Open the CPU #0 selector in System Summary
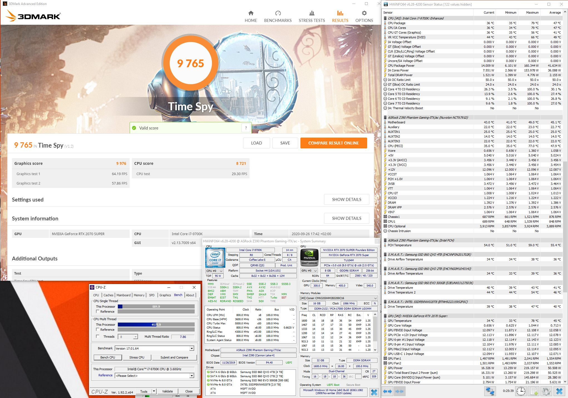568x398 pixels. click(x=214, y=271)
